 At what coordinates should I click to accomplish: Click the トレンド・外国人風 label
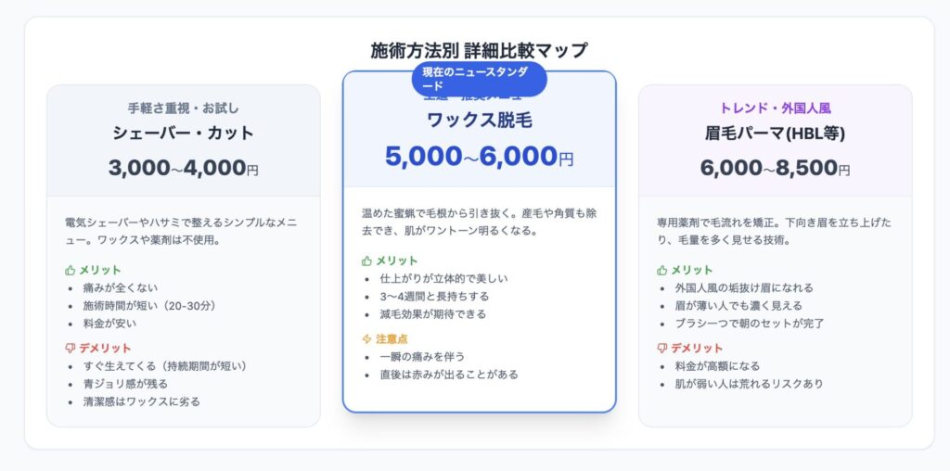click(775, 108)
